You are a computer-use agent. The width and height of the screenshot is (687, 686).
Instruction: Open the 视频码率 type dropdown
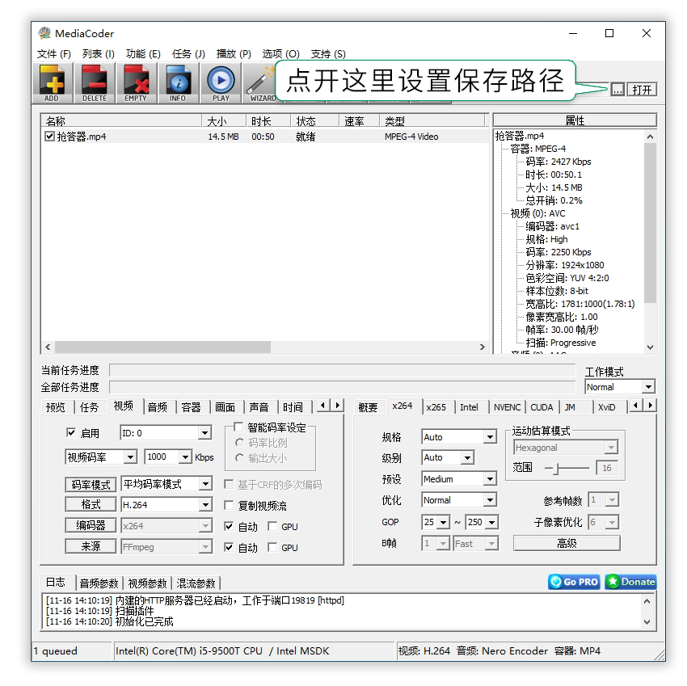coord(101,457)
